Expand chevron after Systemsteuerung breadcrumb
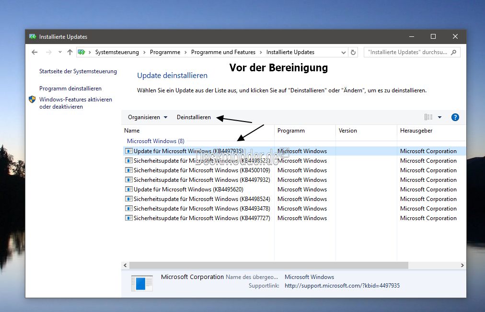This screenshot has width=485, height=312. [x=144, y=53]
